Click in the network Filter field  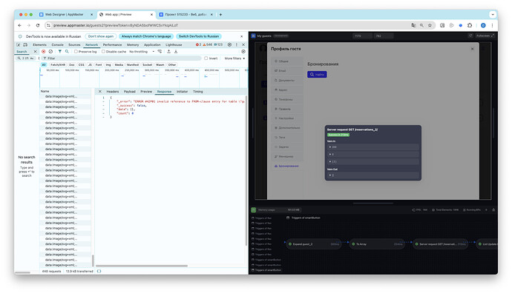[x=122, y=58]
